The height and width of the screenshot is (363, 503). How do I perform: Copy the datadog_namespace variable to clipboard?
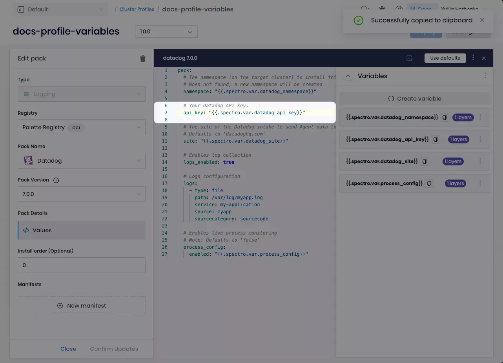(x=445, y=117)
